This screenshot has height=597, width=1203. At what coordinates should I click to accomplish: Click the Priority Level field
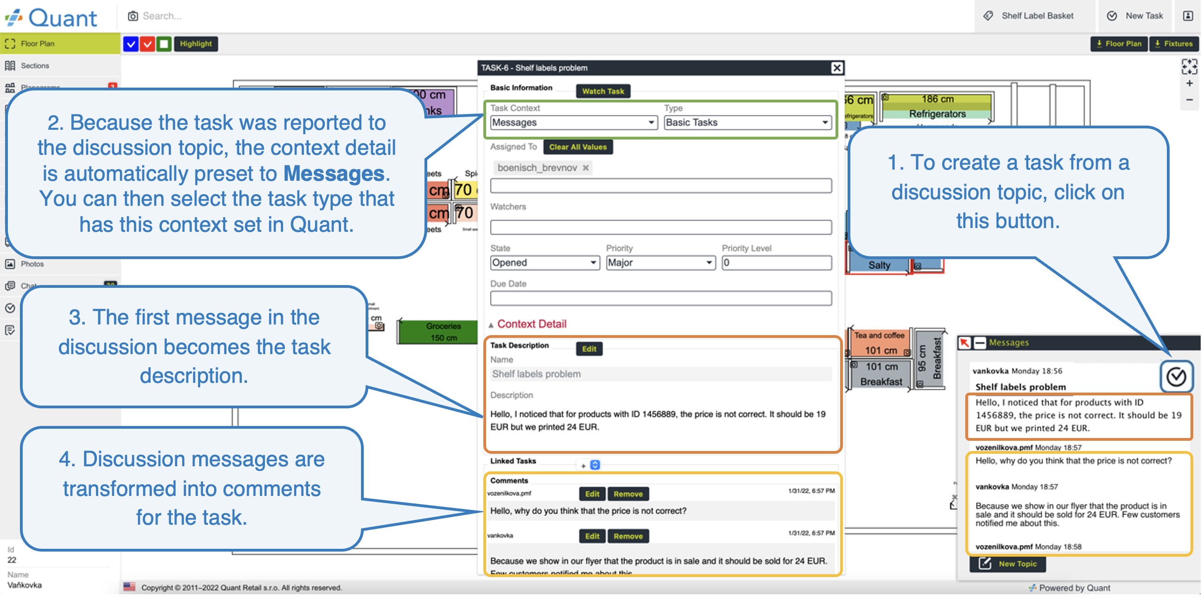[778, 263]
